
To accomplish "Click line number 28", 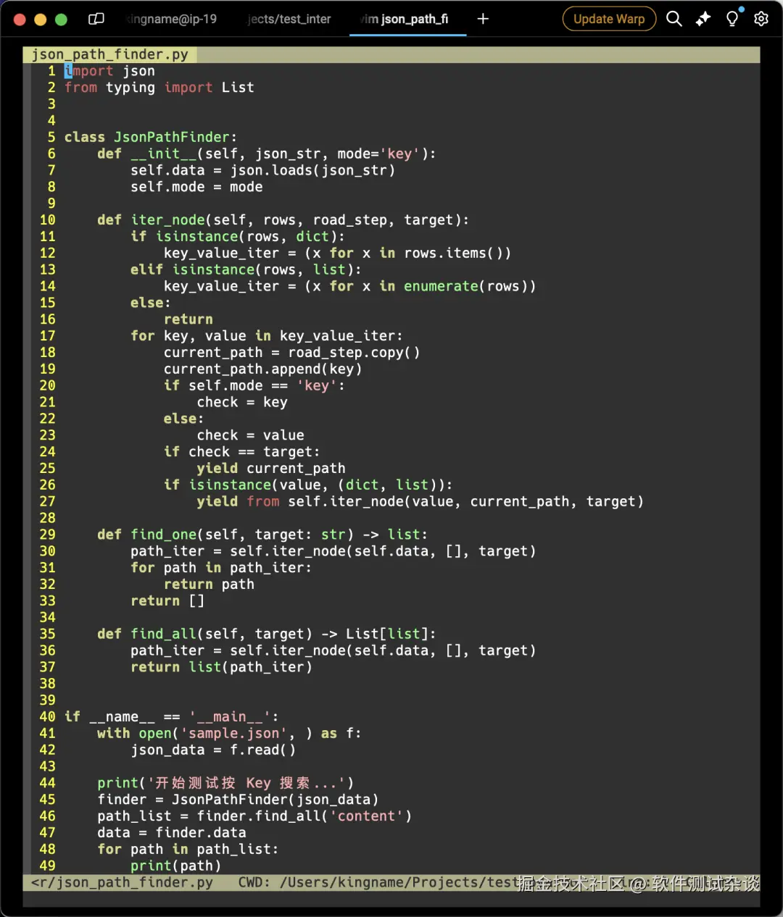I will 47,518.
